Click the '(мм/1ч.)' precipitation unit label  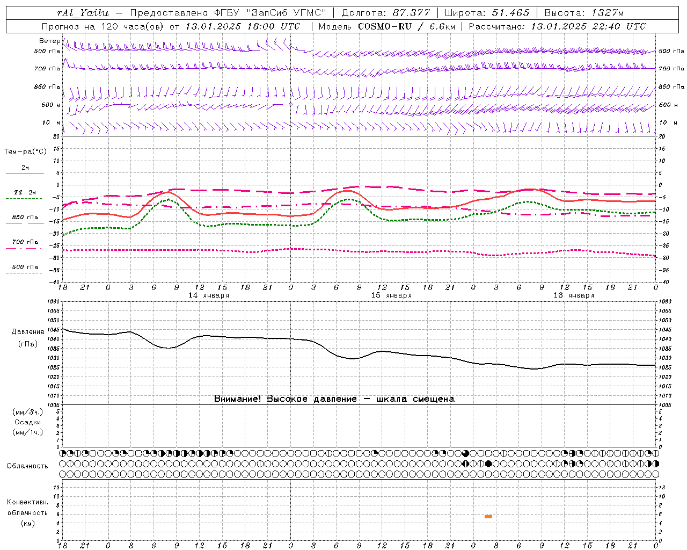point(28,432)
